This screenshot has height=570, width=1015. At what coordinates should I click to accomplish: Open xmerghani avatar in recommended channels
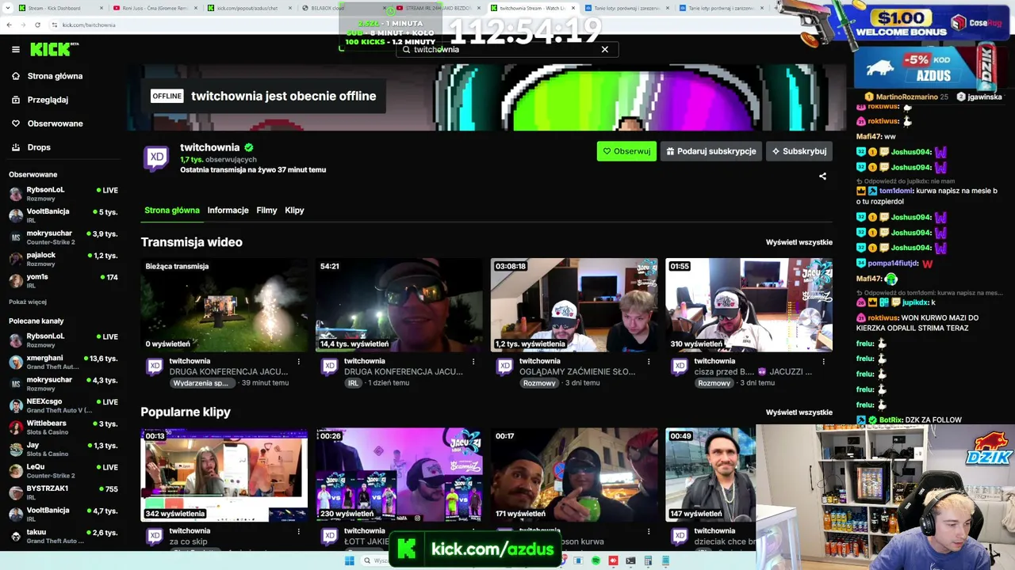coord(16,362)
